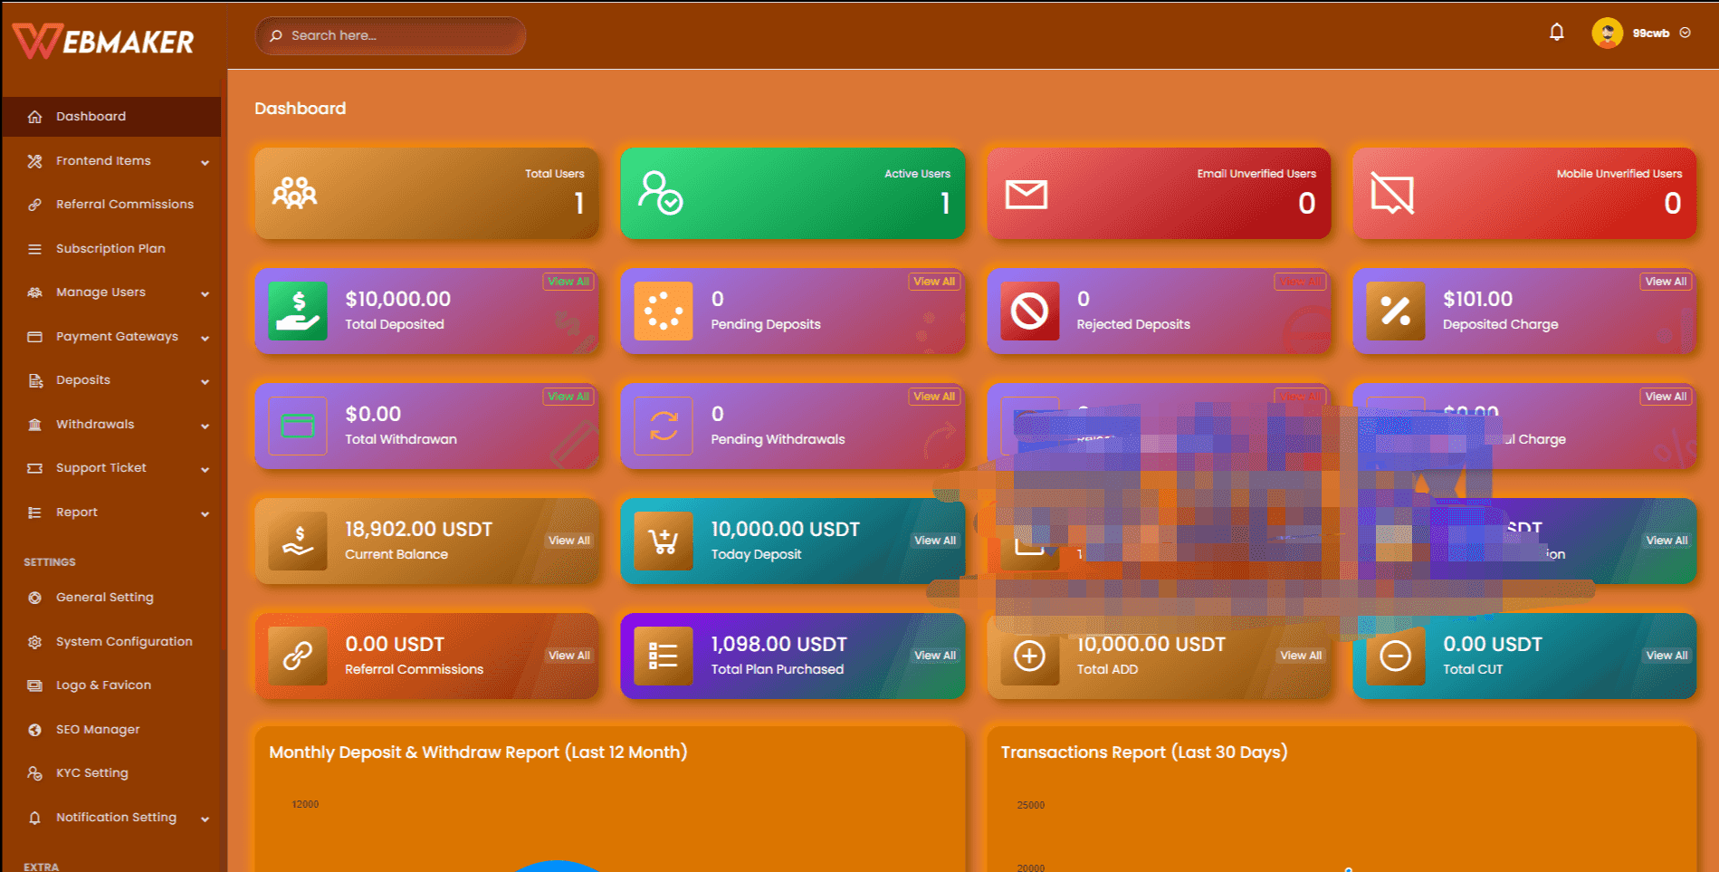
Task: Expand the Payment Gateways submenu
Action: coord(111,337)
